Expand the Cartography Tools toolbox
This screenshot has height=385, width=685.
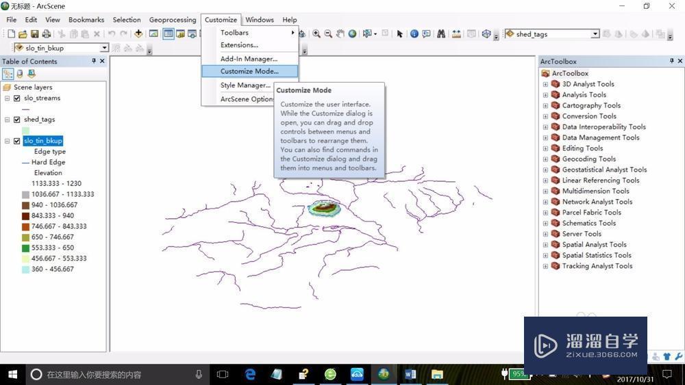click(545, 105)
